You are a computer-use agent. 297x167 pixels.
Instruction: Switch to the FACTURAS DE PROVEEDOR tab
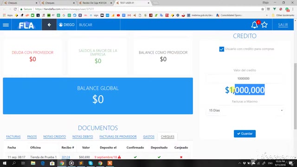tap(118, 136)
